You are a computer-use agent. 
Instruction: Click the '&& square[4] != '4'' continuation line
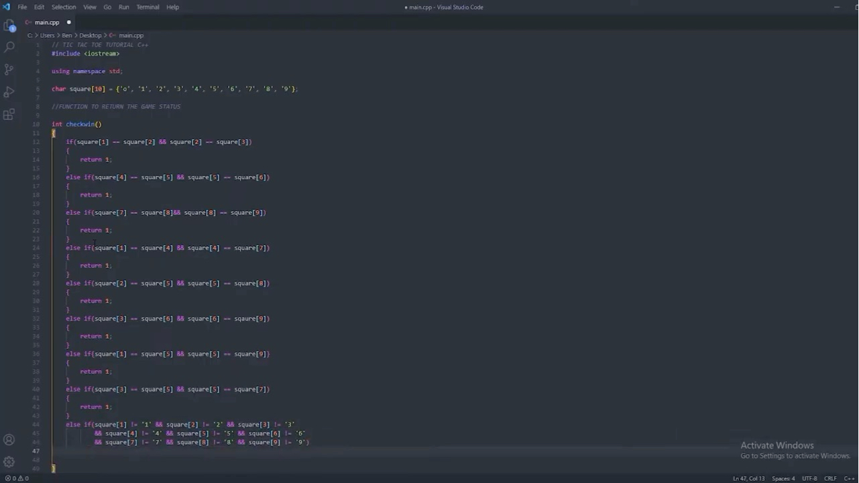[x=200, y=433]
